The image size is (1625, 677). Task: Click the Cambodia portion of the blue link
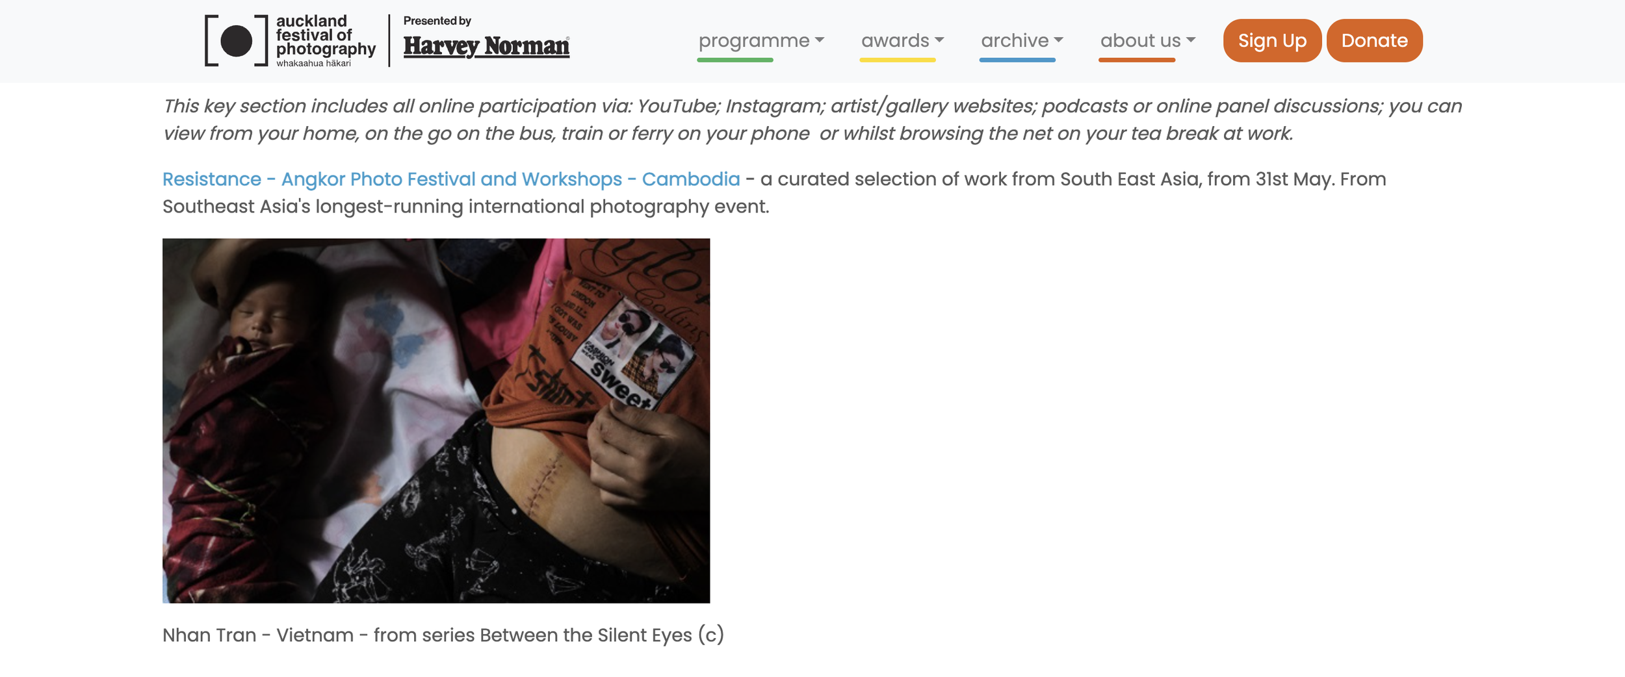[x=691, y=179]
